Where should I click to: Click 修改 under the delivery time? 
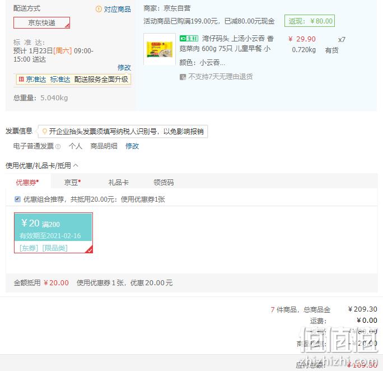tap(124, 67)
